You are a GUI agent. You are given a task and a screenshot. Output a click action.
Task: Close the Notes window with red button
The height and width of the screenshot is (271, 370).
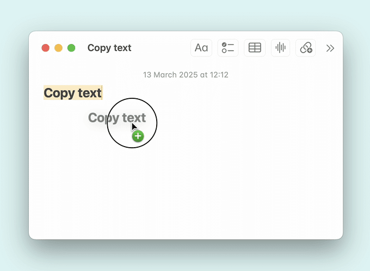[x=46, y=48]
